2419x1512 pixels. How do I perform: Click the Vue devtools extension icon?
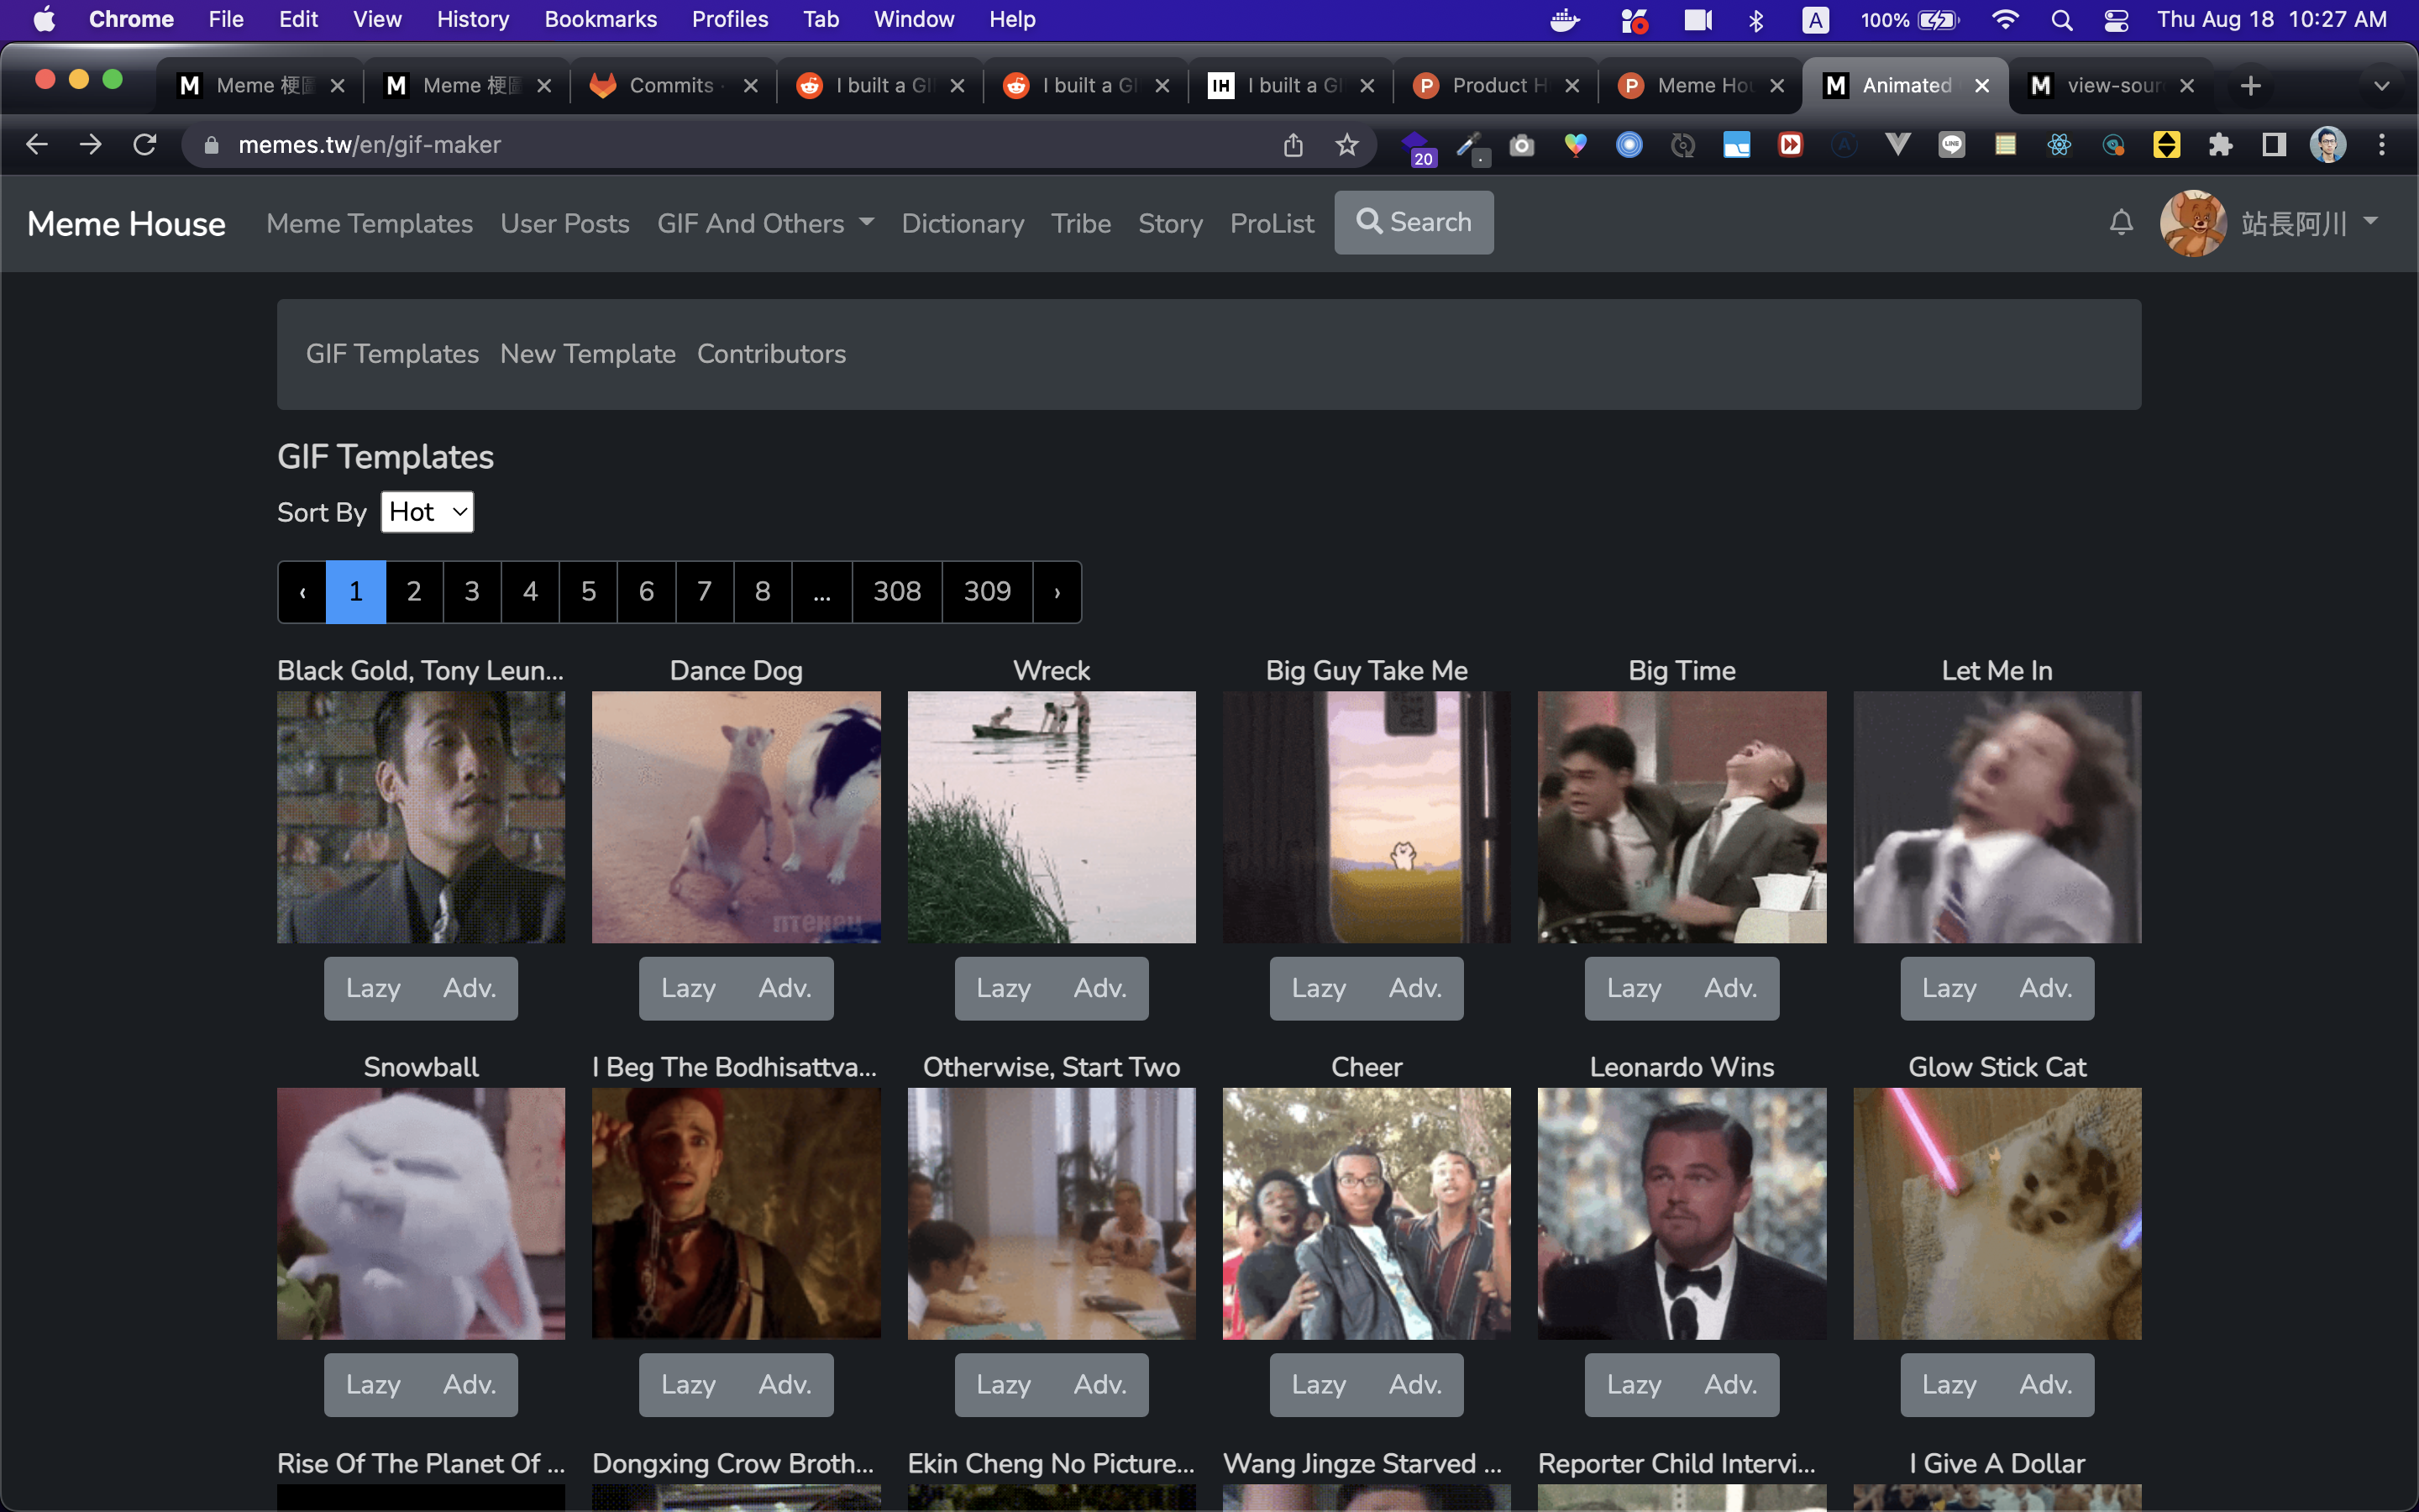[1897, 145]
